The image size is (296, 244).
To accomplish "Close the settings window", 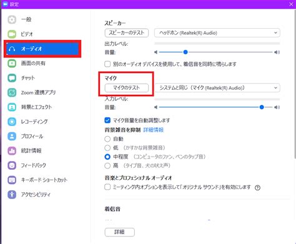I will point(291,4).
